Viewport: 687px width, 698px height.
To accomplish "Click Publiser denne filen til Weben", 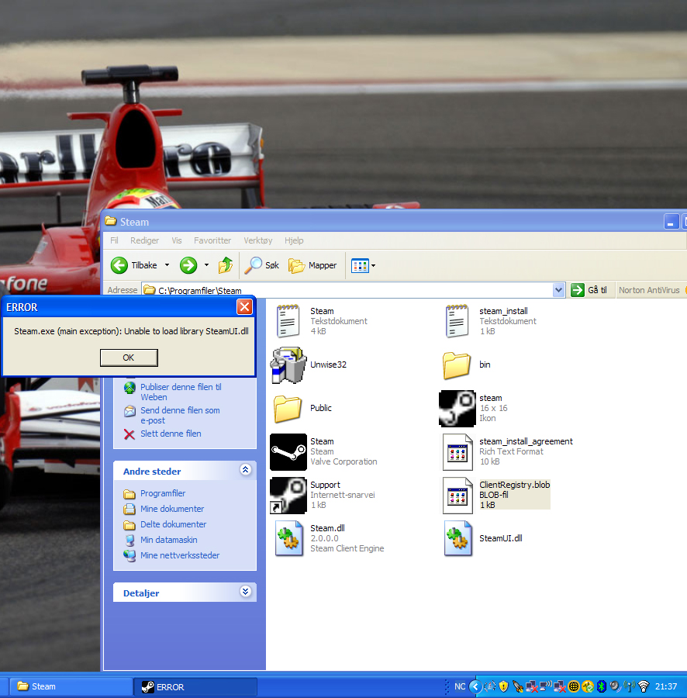I will pyautogui.click(x=181, y=392).
